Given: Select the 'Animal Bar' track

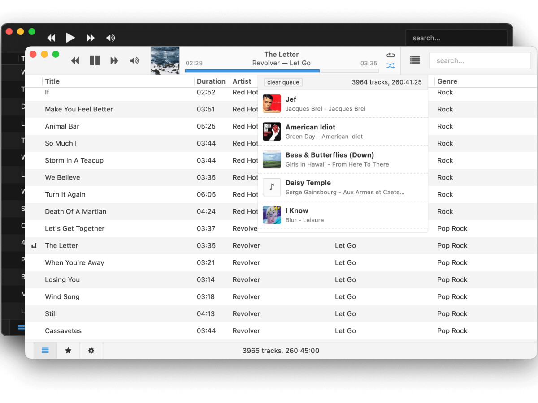Looking at the screenshot, I should 142,126.
